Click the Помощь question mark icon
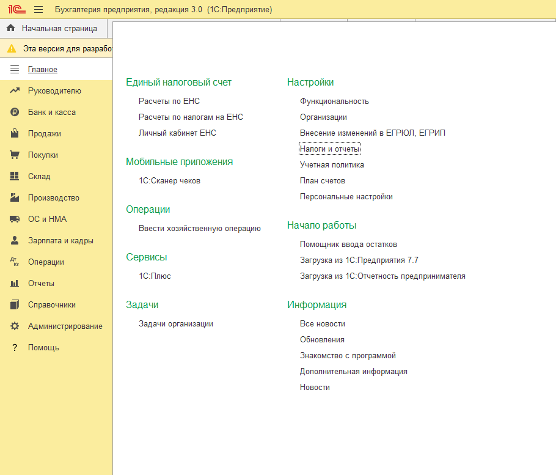Image resolution: width=556 pixels, height=475 pixels. (x=15, y=348)
